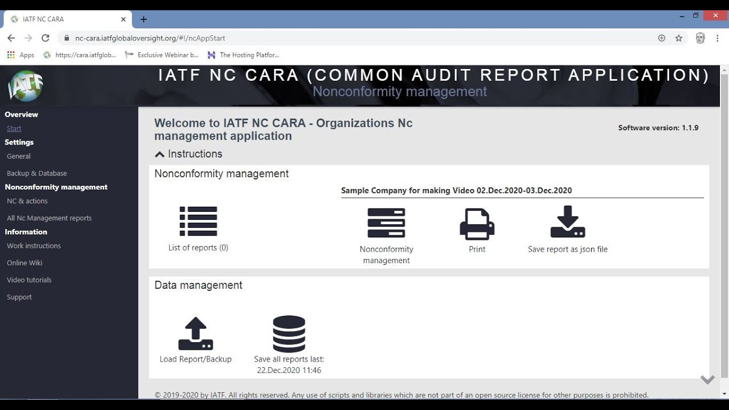Click the Settings sidebar heading

click(x=19, y=142)
